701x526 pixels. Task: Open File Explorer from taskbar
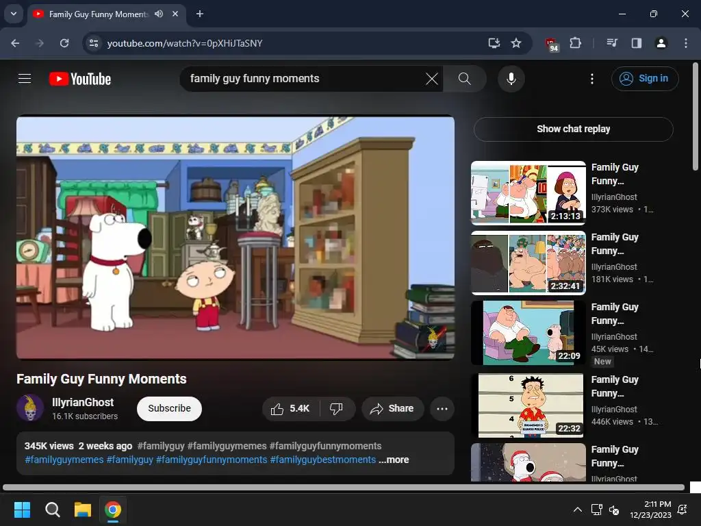pyautogui.click(x=83, y=510)
